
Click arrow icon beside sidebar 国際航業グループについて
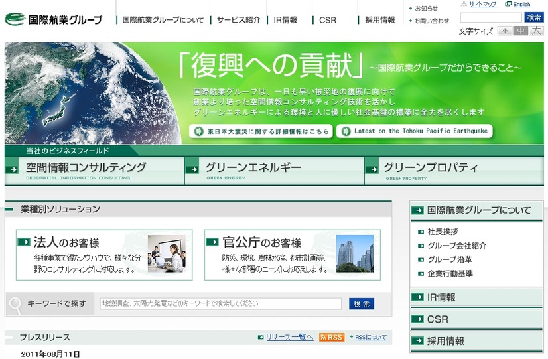[417, 210]
